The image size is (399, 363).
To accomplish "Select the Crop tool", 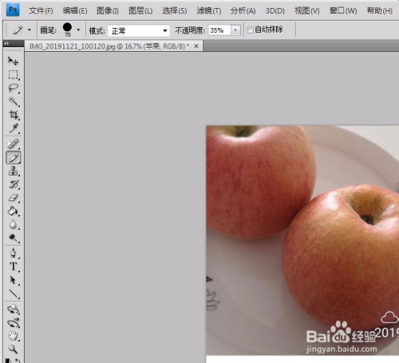I will 13,115.
